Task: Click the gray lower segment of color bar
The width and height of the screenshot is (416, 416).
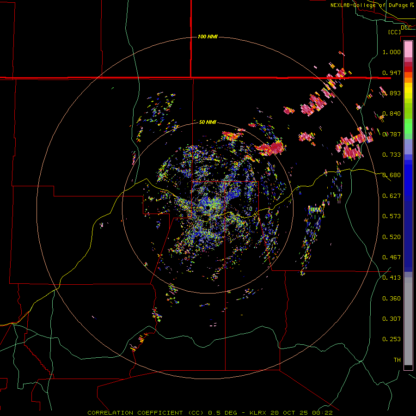Action: [x=408, y=321]
